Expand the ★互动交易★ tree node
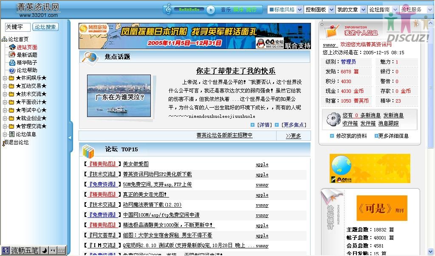Screen dimensions: 435x256 pyautogui.click(x=5, y=86)
